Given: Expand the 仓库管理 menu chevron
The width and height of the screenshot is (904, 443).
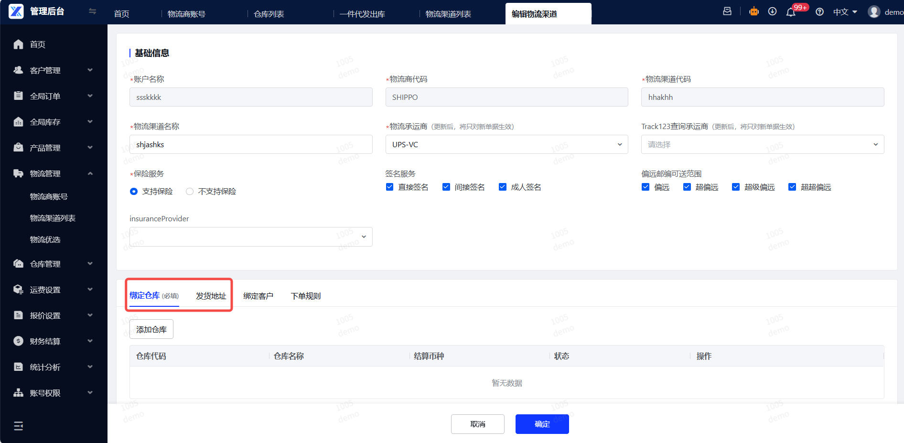Looking at the screenshot, I should pyautogui.click(x=90, y=264).
